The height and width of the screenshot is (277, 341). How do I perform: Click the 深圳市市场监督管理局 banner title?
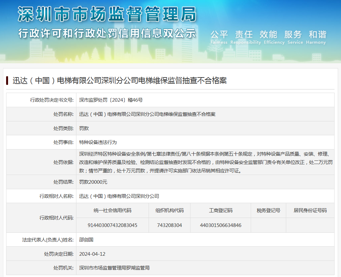pos(107,14)
